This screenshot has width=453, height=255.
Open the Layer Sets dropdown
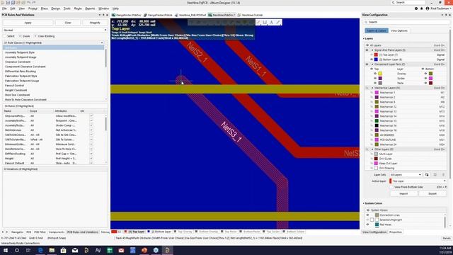[406, 175]
